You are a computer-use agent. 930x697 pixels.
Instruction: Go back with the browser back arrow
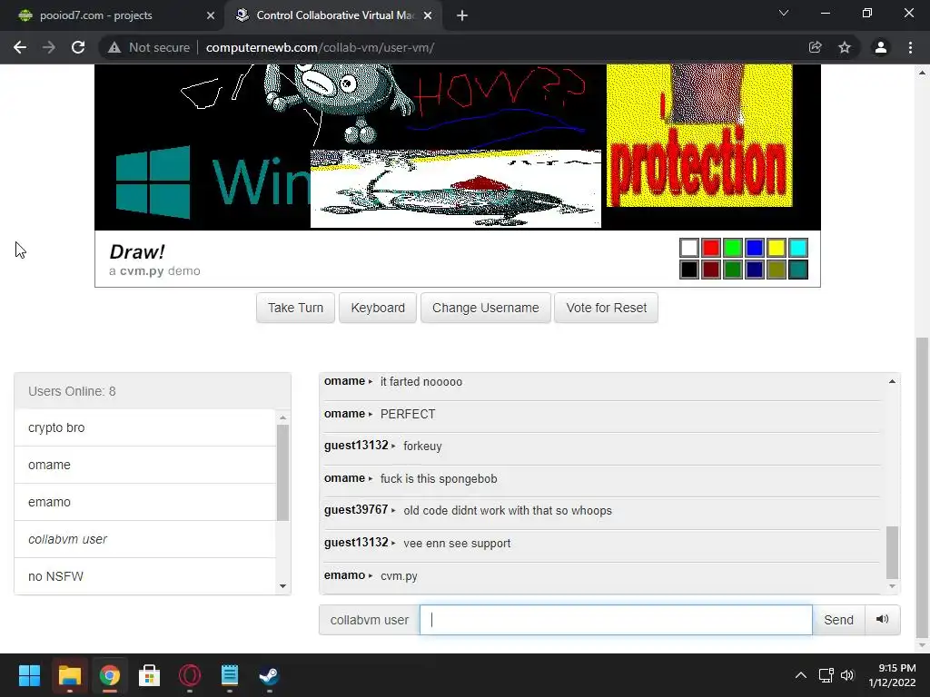20,47
